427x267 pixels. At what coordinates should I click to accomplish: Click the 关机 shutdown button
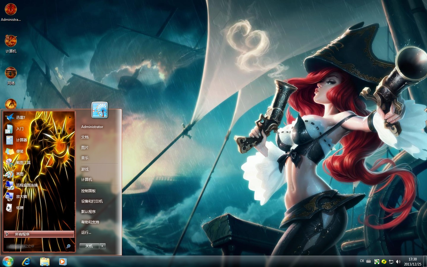click(x=89, y=246)
